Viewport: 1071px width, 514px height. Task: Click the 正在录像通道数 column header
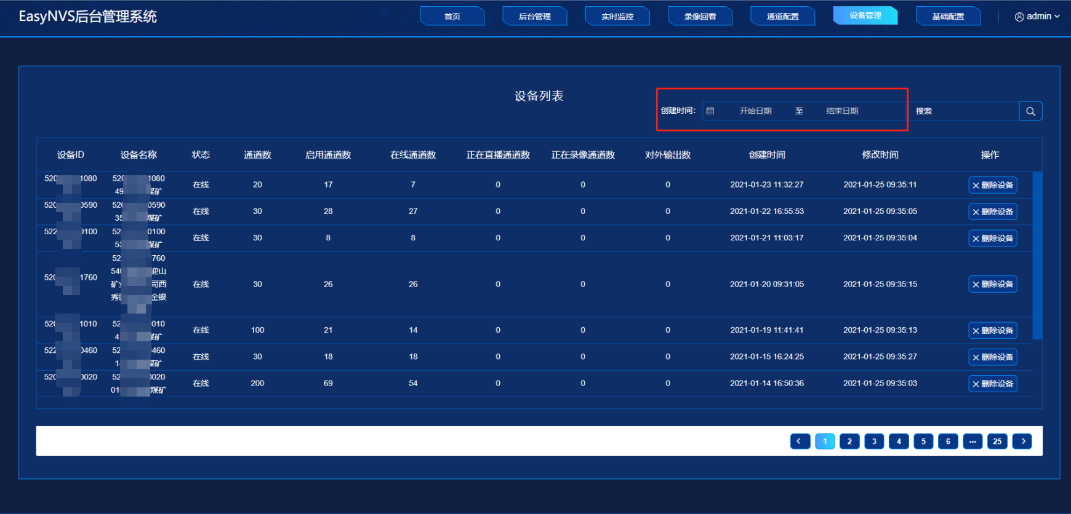click(x=583, y=155)
